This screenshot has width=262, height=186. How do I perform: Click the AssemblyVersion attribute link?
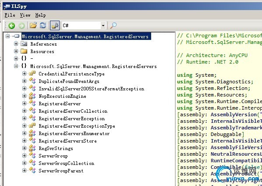[x=234, y=114]
